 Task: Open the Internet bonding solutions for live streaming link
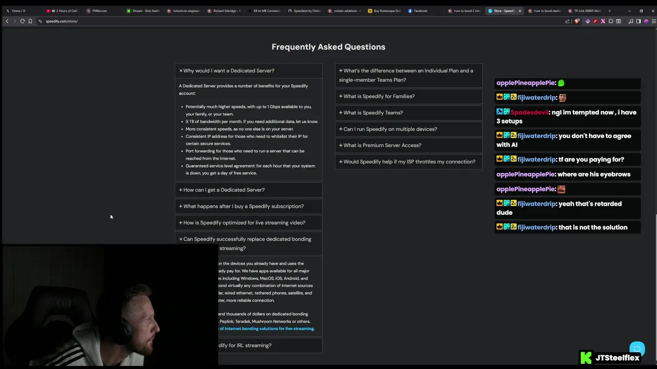(266, 329)
